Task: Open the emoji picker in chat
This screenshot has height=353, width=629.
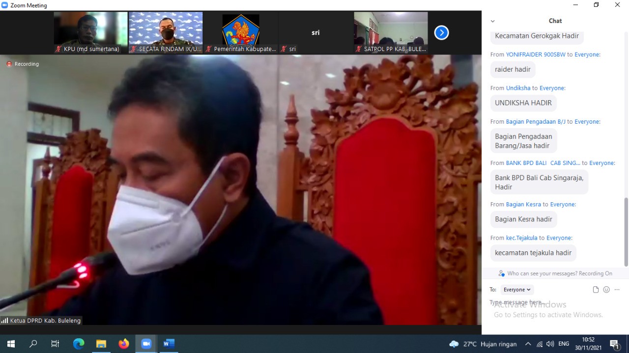Action: pyautogui.click(x=606, y=290)
